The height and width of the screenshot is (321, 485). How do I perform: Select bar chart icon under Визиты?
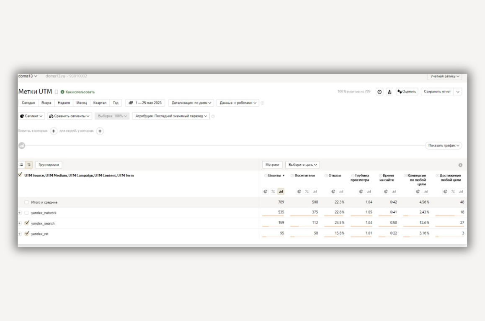[281, 192]
